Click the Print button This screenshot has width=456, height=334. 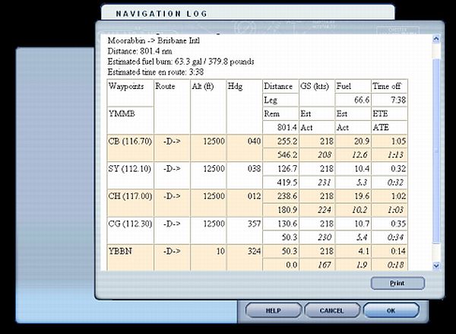coord(397,284)
